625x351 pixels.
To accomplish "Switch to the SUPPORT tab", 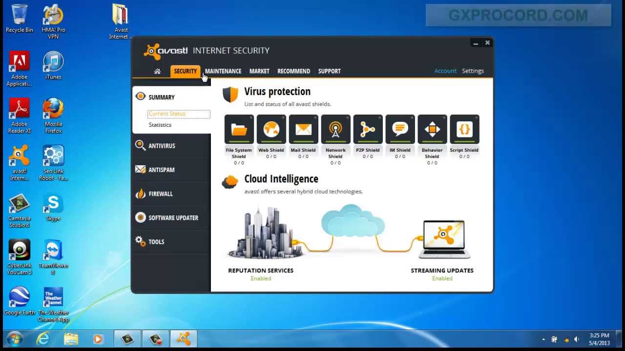I will 329,71.
